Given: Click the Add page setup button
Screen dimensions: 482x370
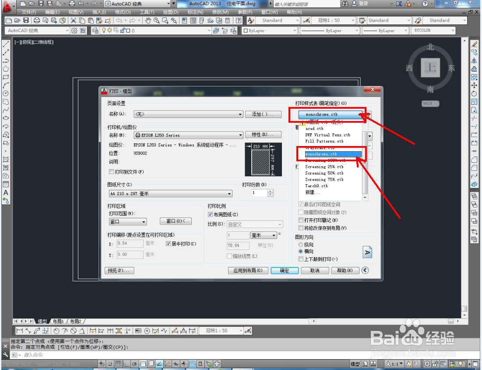Looking at the screenshot, I should pyautogui.click(x=264, y=114).
